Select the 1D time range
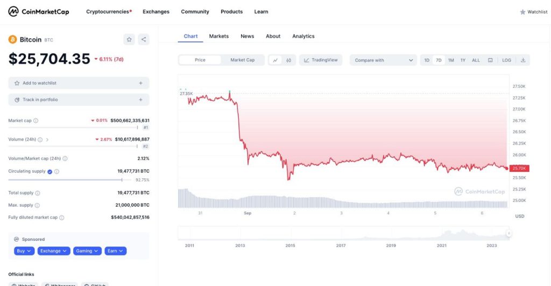This screenshot has width=551, height=286. [x=427, y=60]
